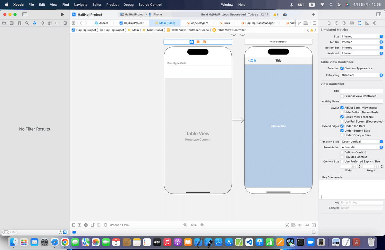385x250 pixels.
Task: Open the Size simulated metrics dropdown
Action: (x=362, y=37)
